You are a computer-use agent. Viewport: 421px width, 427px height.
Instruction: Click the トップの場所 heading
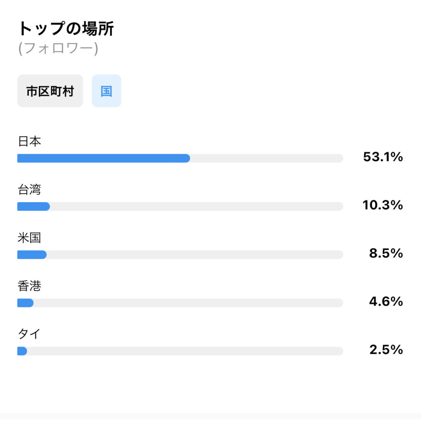pyautogui.click(x=66, y=29)
